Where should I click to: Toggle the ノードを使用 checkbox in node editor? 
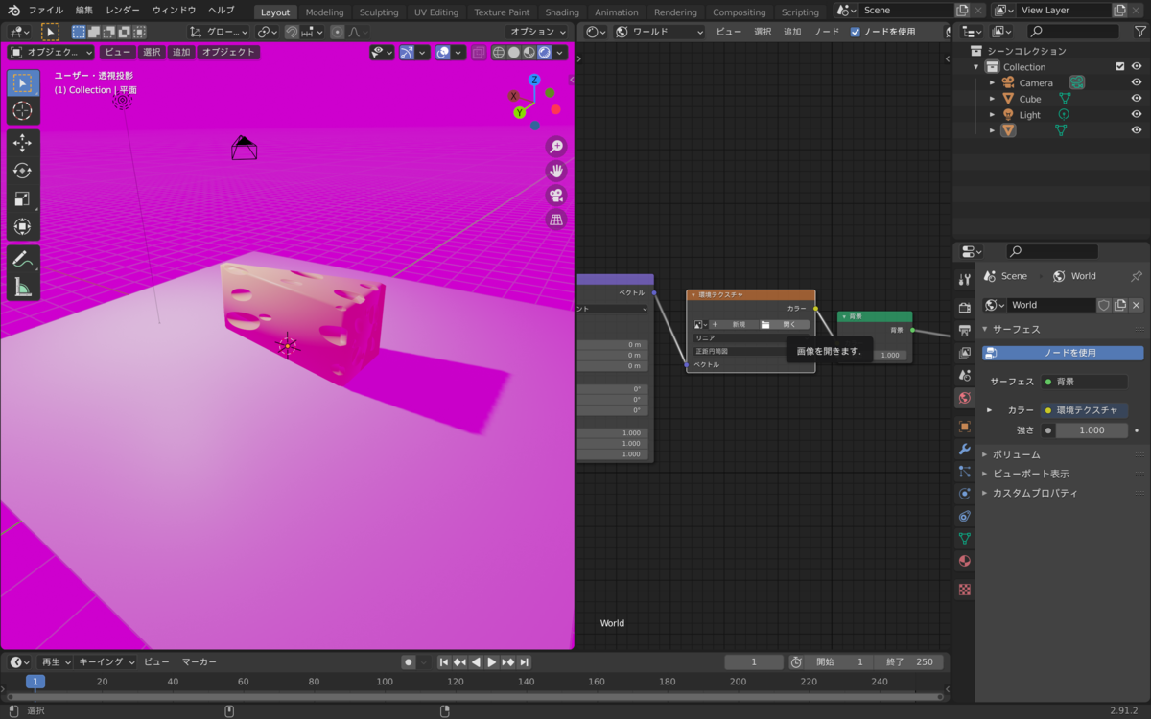[856, 32]
